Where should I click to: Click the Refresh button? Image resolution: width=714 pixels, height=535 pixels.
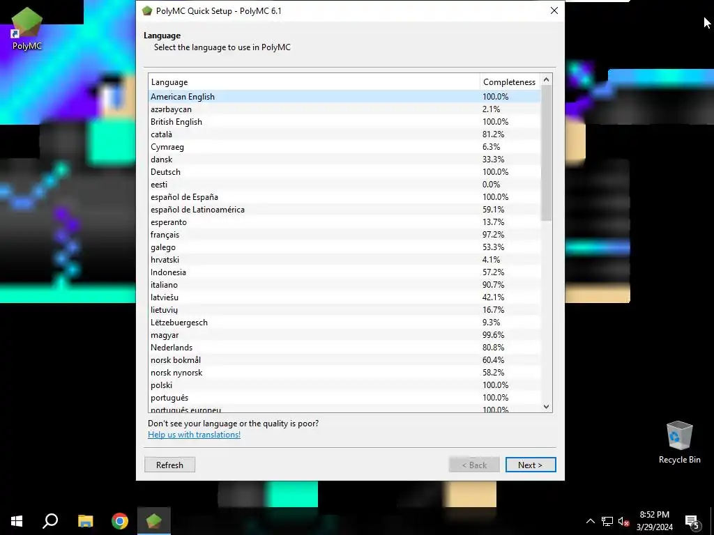point(170,465)
